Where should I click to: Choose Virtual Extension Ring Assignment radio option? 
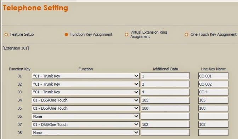coord(126,35)
